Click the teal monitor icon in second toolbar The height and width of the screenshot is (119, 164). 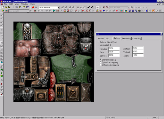click(x=121, y=11)
